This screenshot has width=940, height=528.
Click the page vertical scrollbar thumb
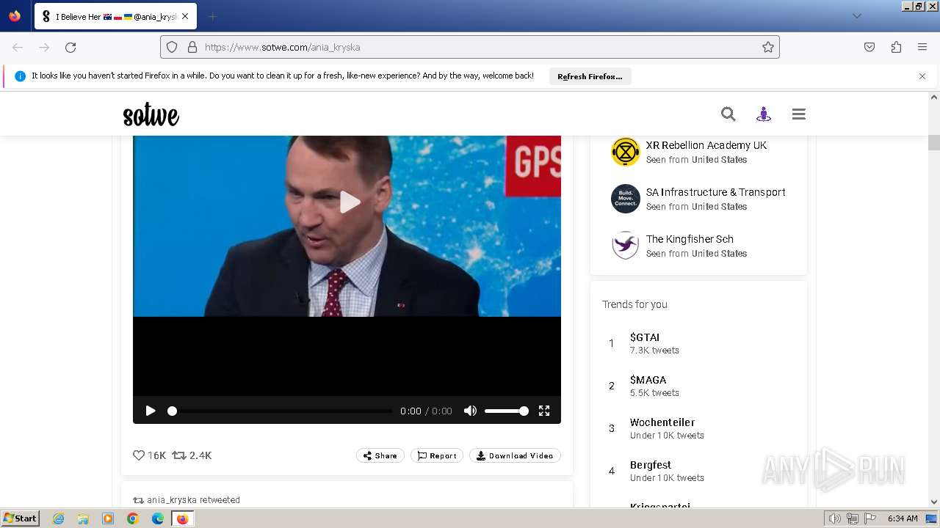pos(934,142)
